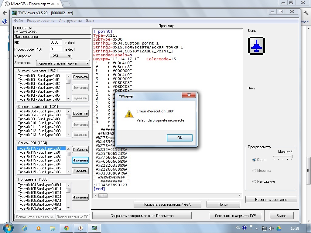
Task: Open the Инструменты menu
Action: [70, 21]
